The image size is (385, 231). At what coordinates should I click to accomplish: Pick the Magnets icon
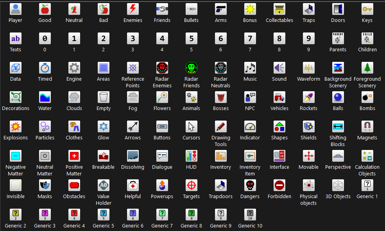367,127
